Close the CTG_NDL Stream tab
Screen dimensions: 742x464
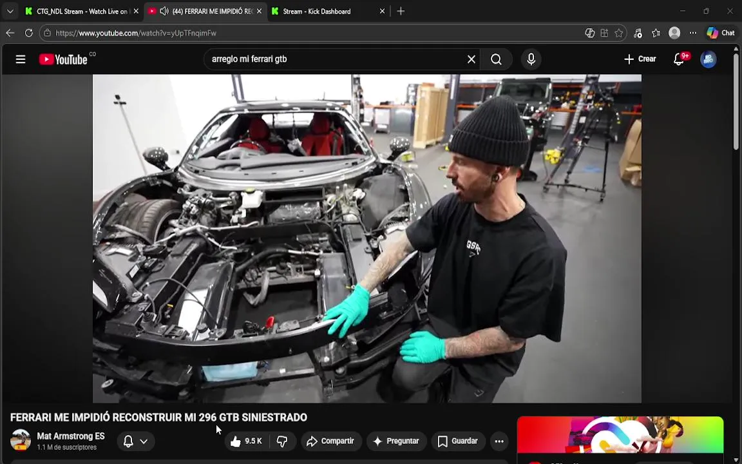[x=136, y=12]
